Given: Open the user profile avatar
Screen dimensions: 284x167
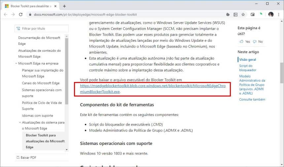Looking at the screenshot, I should coord(271,14).
